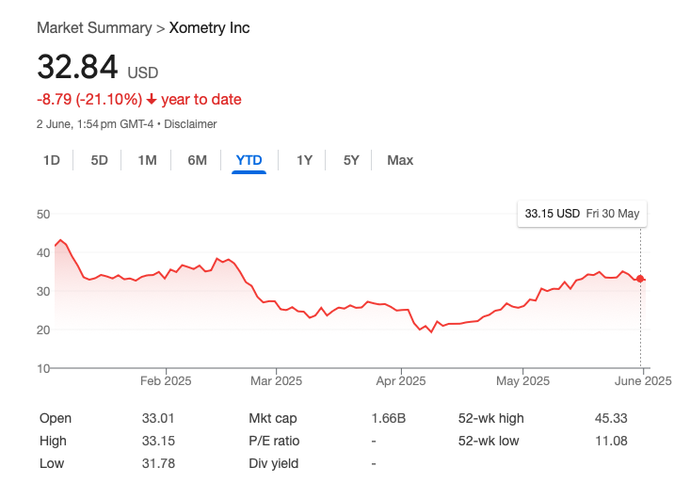Image resolution: width=690 pixels, height=483 pixels.
Task: Click the 52-wk low label
Action: click(489, 441)
